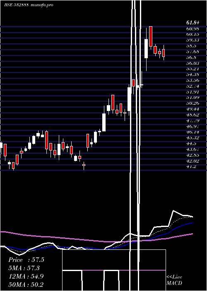Select the 45.32 price level label

coord(193,138)
